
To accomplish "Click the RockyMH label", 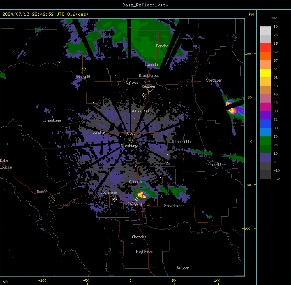I will tap(83, 77).
